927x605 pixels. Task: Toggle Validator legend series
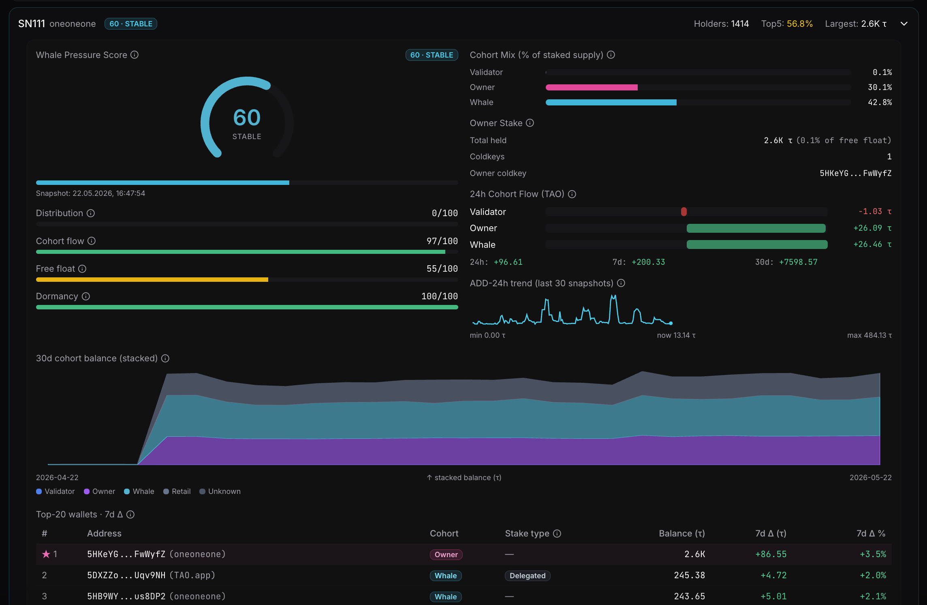tap(56, 491)
